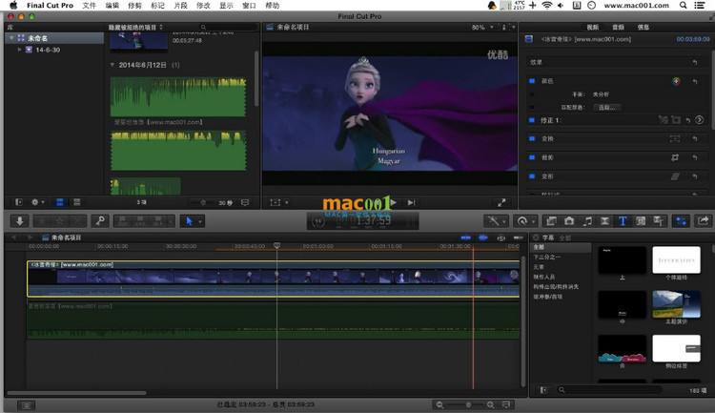Toggle the Balance checkbox in Color section
The image size is (715, 413).
coord(532,94)
